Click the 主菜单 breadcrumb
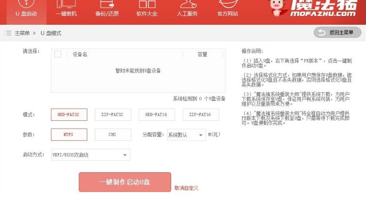 [22, 33]
